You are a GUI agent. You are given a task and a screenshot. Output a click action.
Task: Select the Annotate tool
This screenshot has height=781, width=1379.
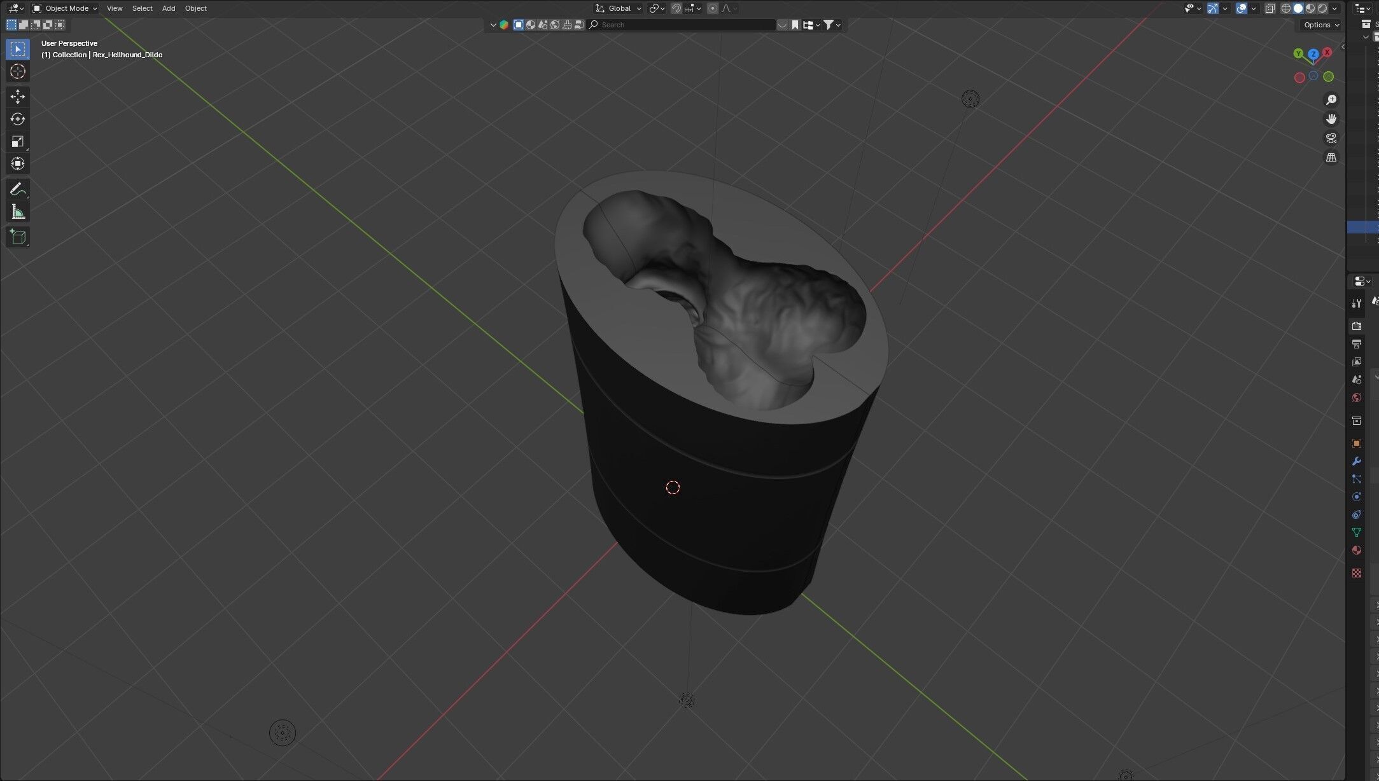(18, 190)
